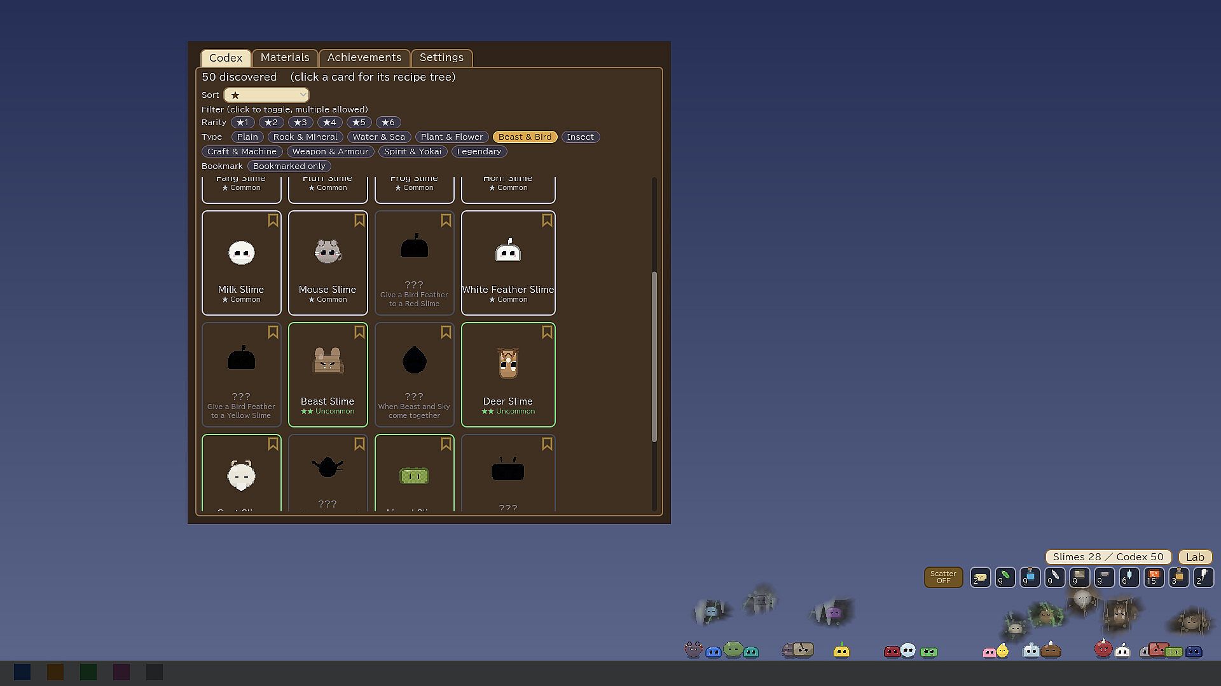1221x686 pixels.
Task: Click the brown square in the bottom bar
Action: tap(55, 672)
